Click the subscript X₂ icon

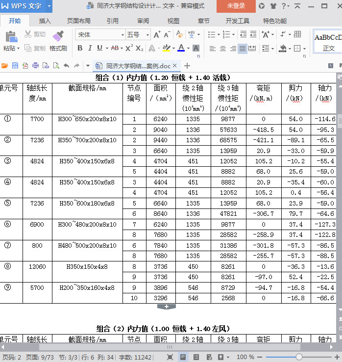pyautogui.click(x=139, y=48)
